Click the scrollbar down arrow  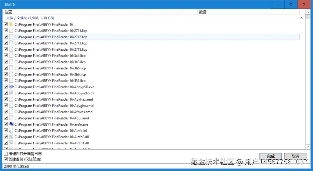pos(308,147)
